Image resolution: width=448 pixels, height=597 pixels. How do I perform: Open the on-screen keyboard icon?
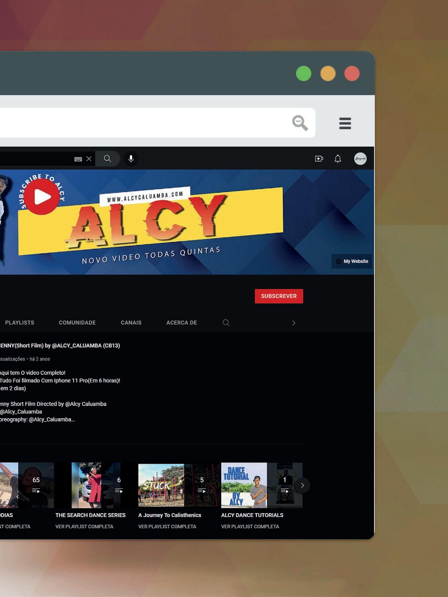(x=78, y=159)
